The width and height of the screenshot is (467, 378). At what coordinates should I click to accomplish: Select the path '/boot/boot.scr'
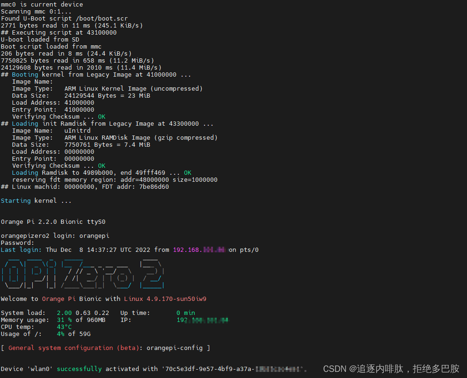tap(101, 19)
